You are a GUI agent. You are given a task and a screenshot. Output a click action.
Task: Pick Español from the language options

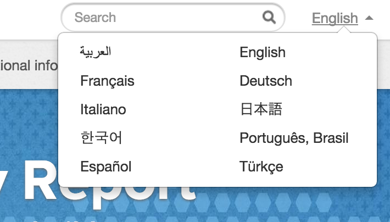pos(106,166)
